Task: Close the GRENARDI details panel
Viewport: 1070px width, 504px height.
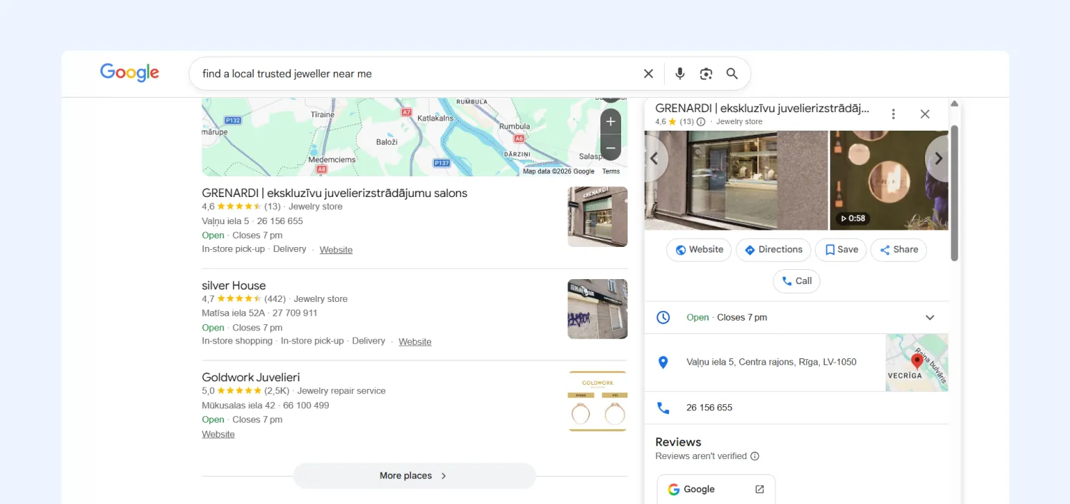Action: pos(925,114)
